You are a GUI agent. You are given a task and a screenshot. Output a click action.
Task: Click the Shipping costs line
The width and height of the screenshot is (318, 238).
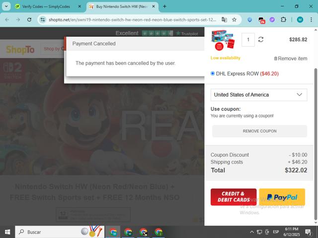click(259, 162)
